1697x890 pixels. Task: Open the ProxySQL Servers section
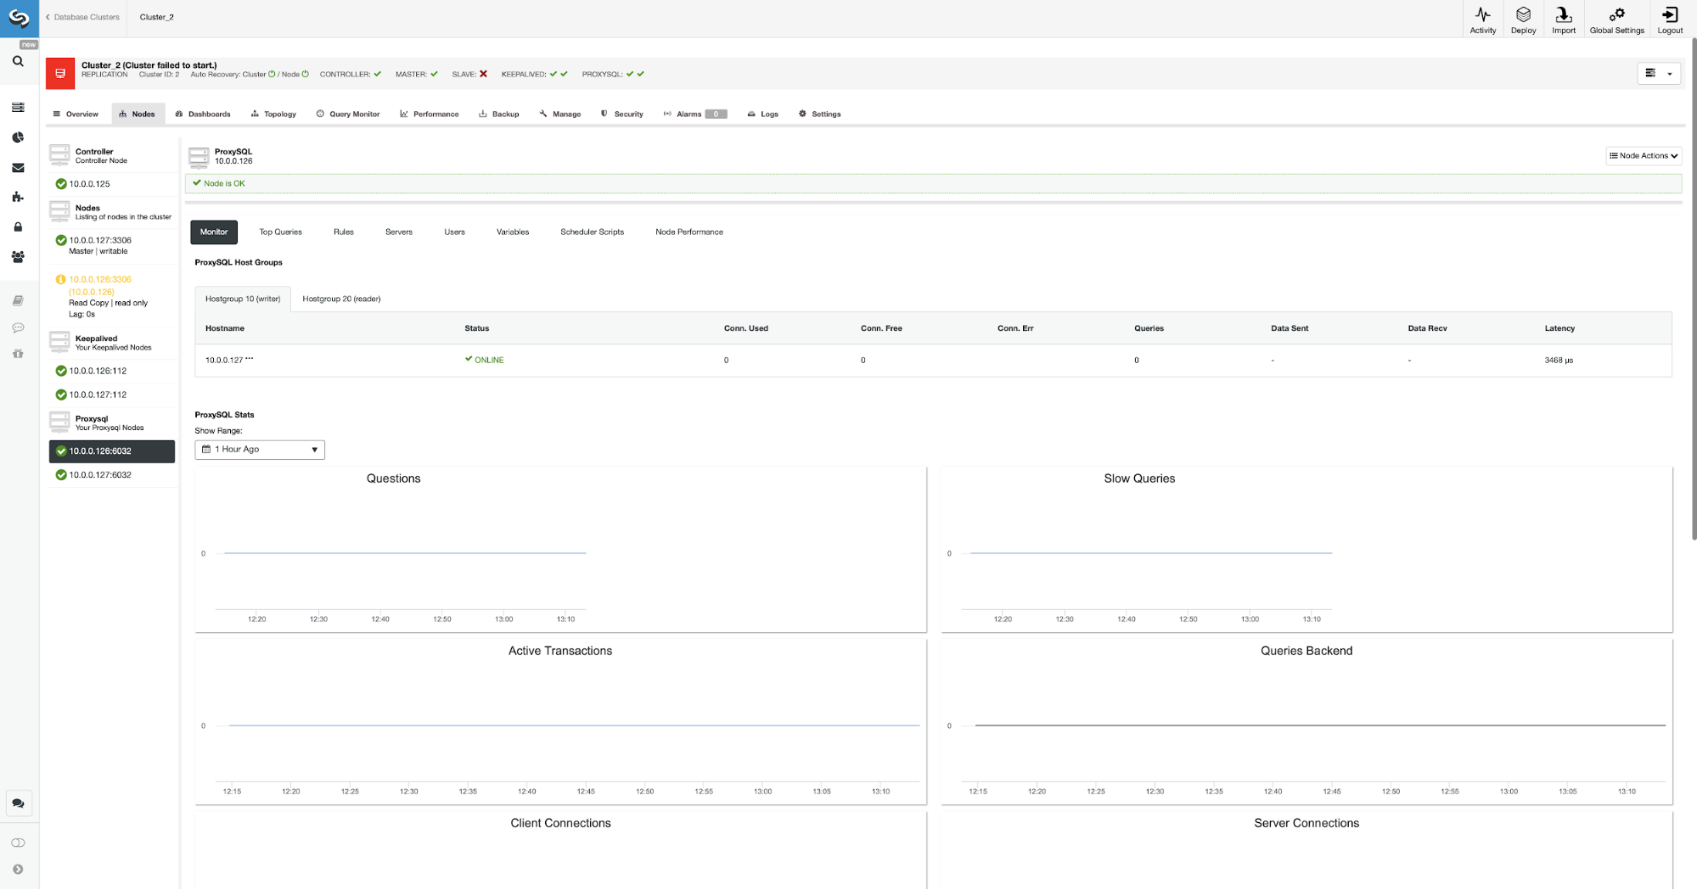click(x=399, y=232)
